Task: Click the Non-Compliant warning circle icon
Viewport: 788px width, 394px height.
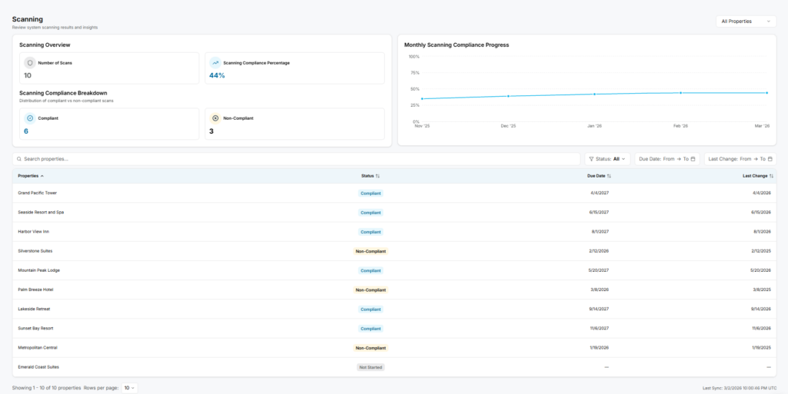Action: (x=215, y=118)
